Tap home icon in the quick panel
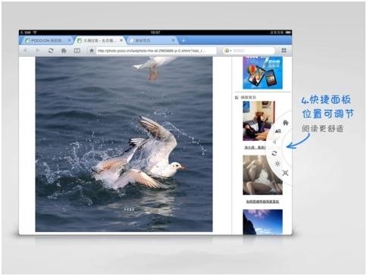This screenshot has width=367, height=276. point(286,123)
